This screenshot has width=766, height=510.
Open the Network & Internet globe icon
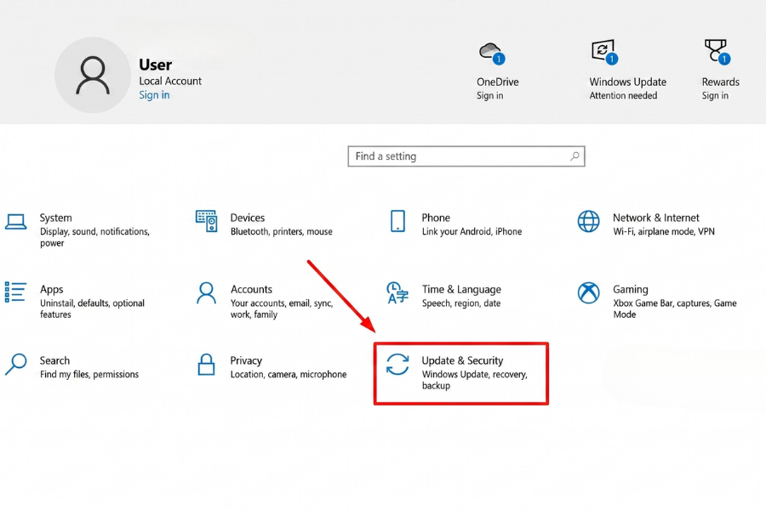click(589, 222)
